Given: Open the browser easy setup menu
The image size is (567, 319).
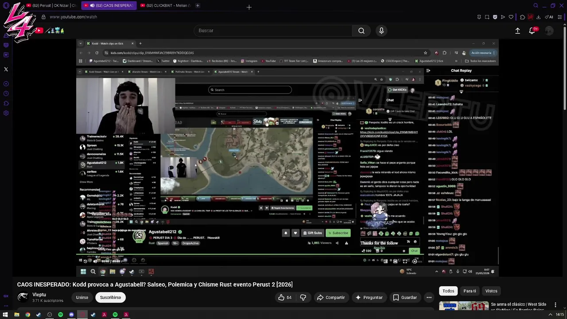Looking at the screenshot, I should pyautogui.click(x=560, y=17).
